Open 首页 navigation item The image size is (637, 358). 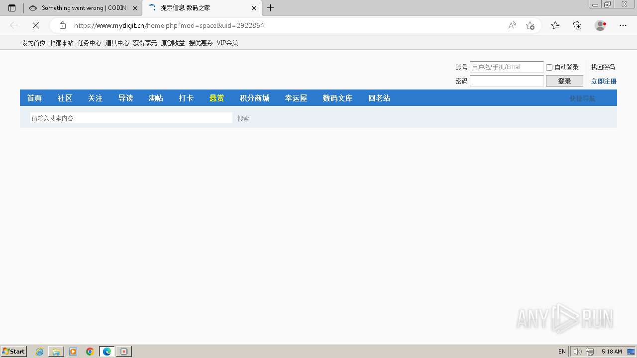click(x=34, y=98)
